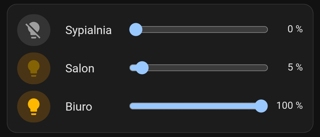Click the Sypialnia slider handle

(136, 30)
